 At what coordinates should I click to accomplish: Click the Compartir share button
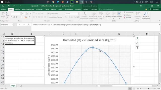pos(154,9)
